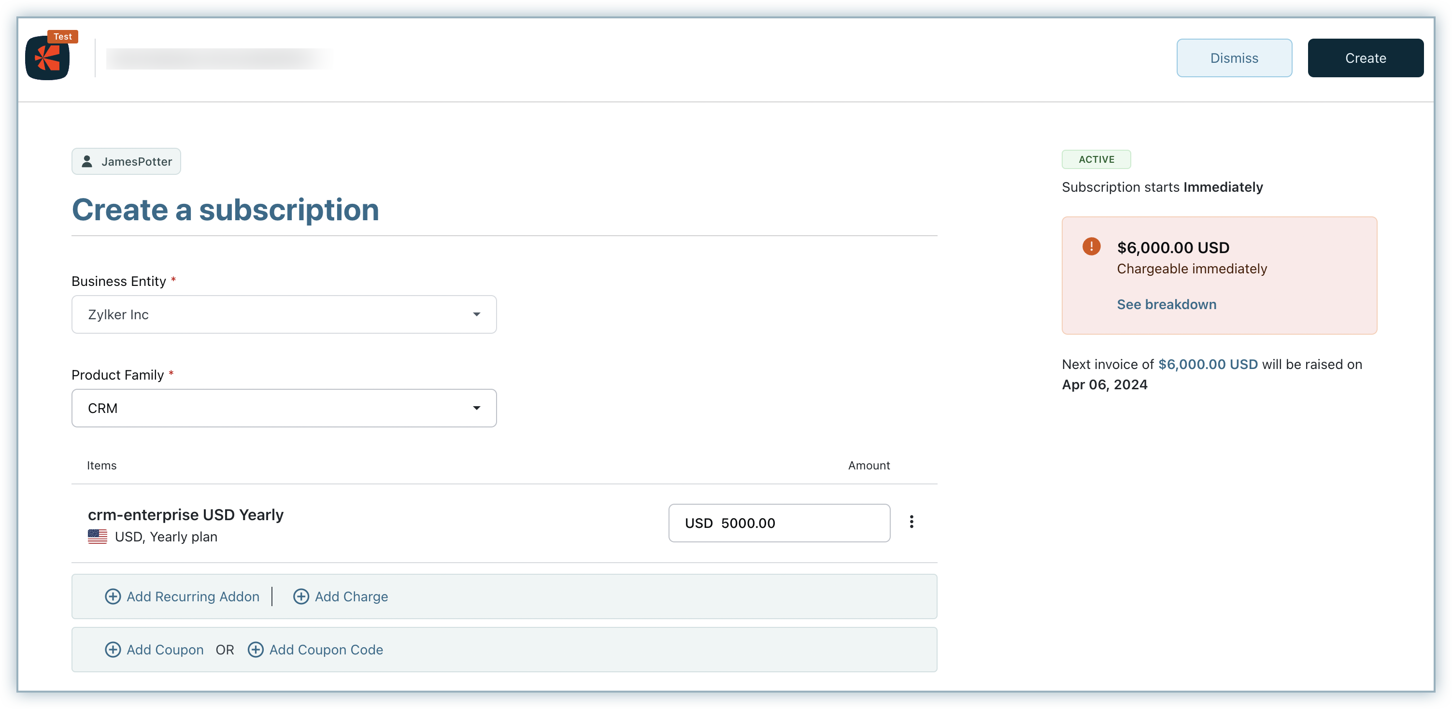Click the ACTIVE status badge
1452x709 pixels.
pyautogui.click(x=1096, y=159)
